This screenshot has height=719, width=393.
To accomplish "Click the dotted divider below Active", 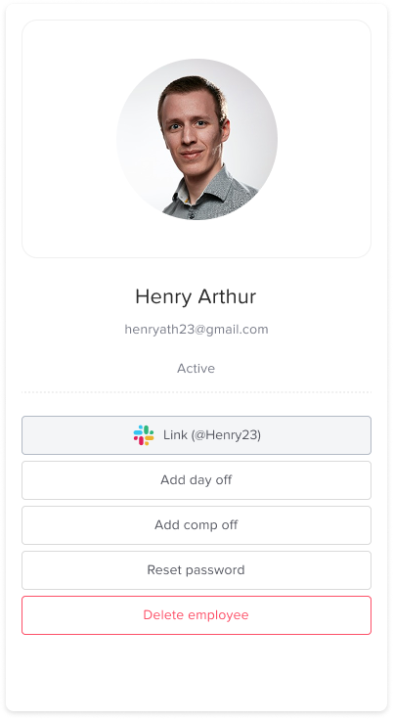I will tap(196, 392).
